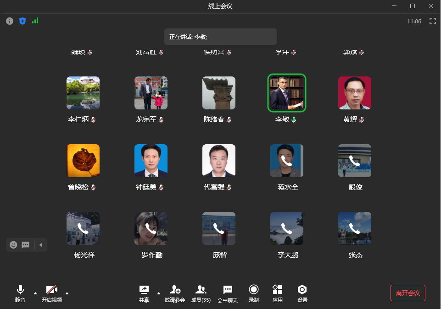
Task: Select speaker 李敬's highlighted avatar
Action: pos(287,93)
